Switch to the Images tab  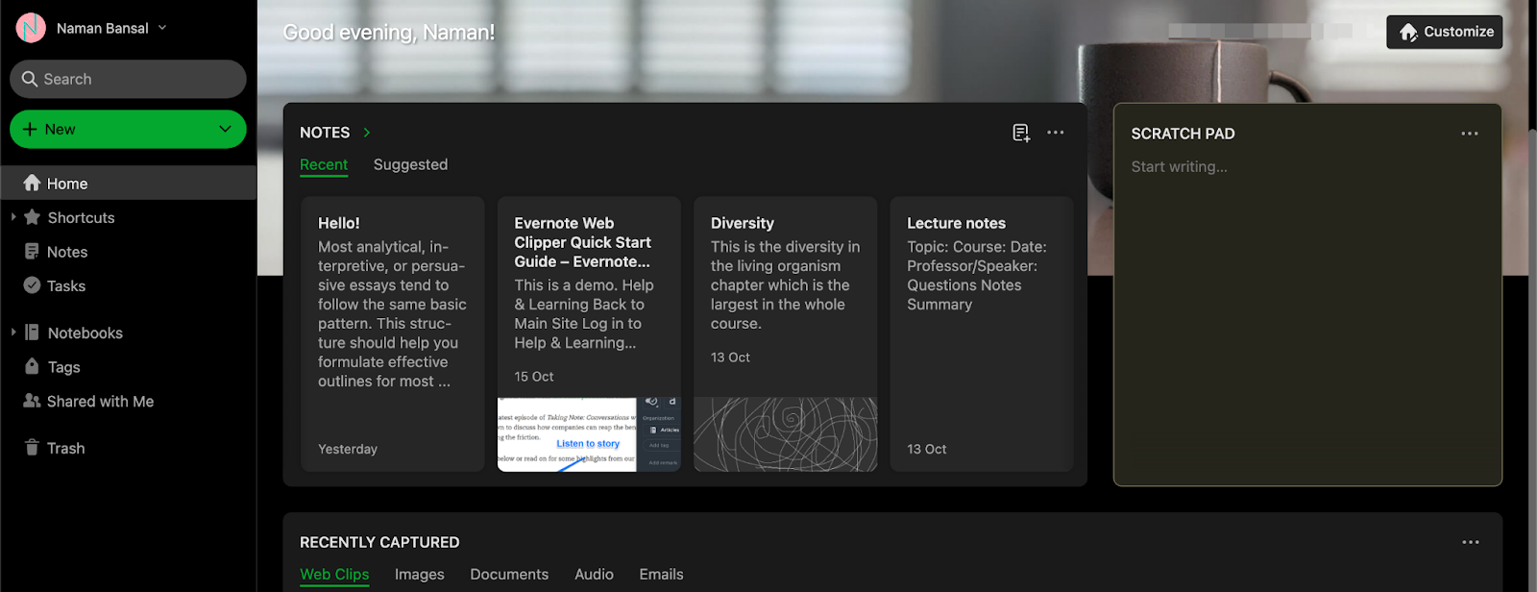tap(420, 574)
